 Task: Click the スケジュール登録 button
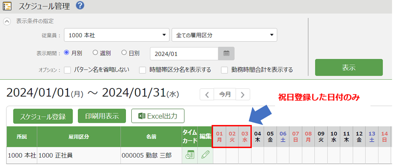43,116
